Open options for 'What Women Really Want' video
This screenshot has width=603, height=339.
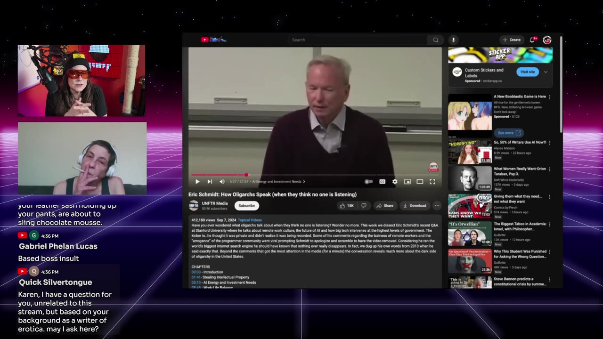[x=549, y=169]
